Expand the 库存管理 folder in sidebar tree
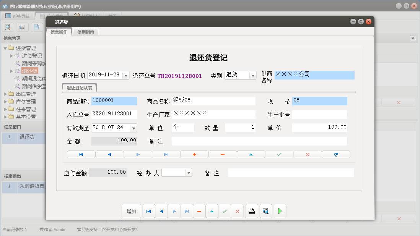Screen dimensions: 420x236 (17, 102)
